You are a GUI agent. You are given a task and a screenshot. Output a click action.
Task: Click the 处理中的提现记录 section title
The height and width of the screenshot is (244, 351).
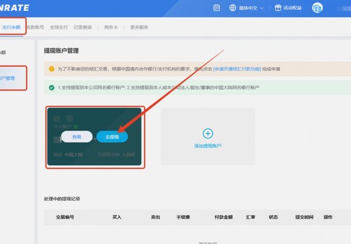[x=62, y=199]
